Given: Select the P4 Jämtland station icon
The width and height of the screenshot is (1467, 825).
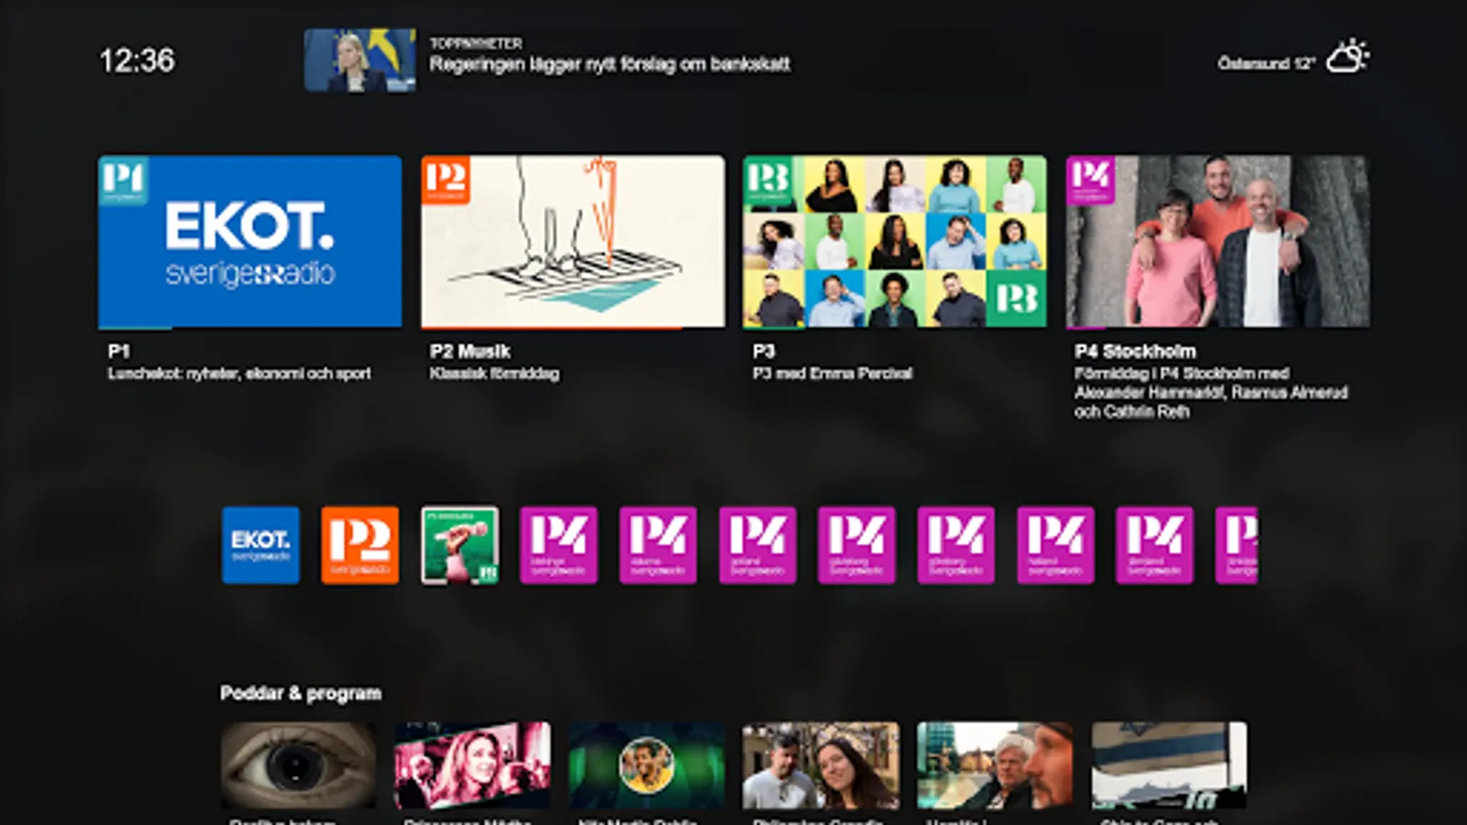Looking at the screenshot, I should tap(1154, 545).
